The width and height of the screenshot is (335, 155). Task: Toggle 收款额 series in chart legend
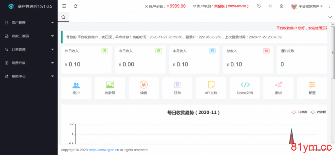coord(318,112)
